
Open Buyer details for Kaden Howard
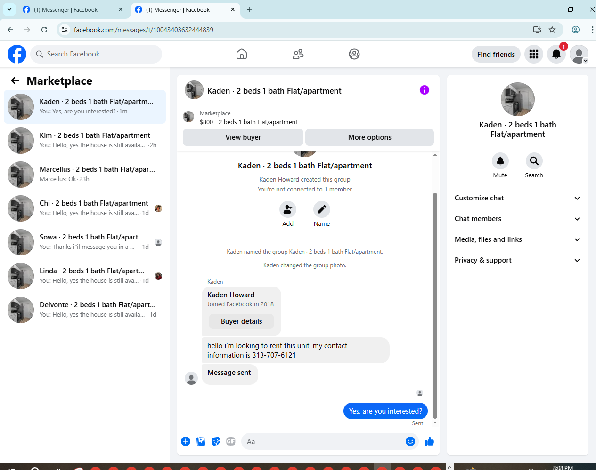(x=241, y=321)
